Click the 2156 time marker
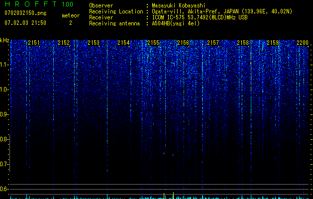313x199 pixels. (183, 43)
